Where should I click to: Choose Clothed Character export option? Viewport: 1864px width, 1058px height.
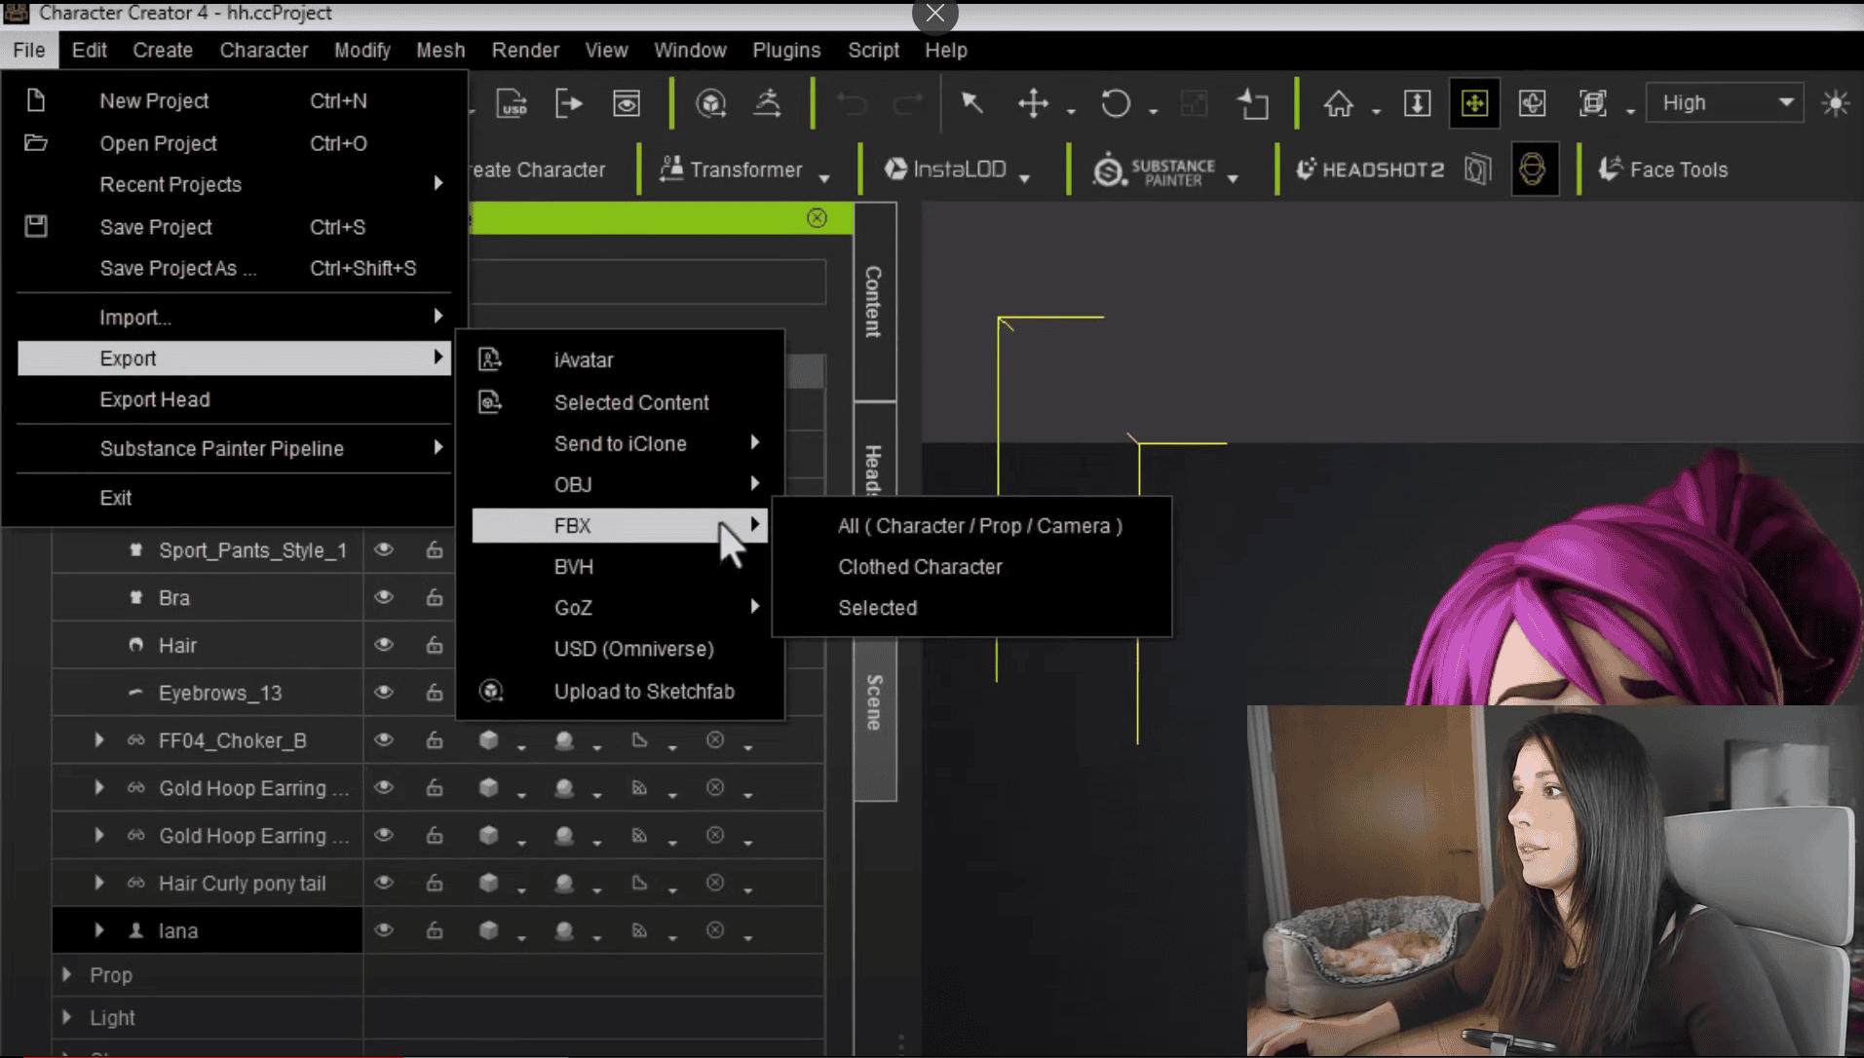[x=919, y=566]
